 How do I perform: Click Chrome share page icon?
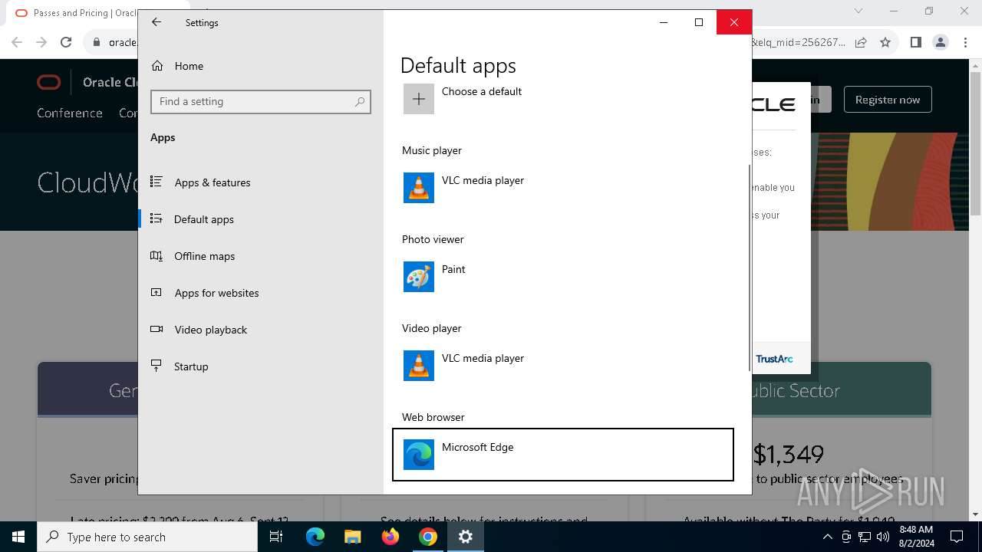click(861, 43)
